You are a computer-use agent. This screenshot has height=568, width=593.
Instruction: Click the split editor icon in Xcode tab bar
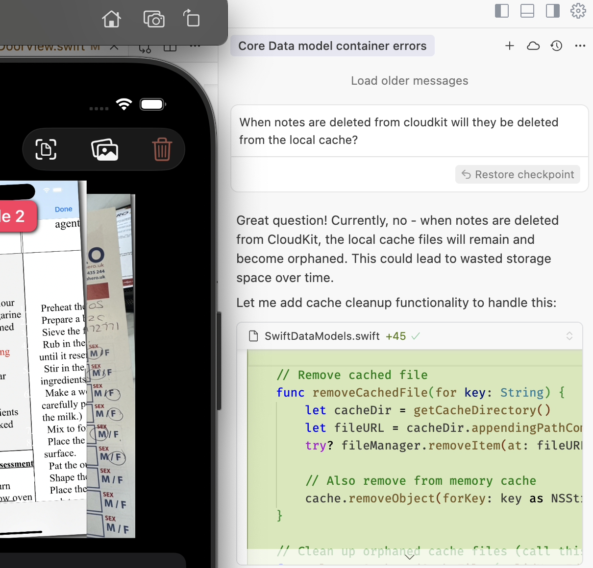(170, 48)
